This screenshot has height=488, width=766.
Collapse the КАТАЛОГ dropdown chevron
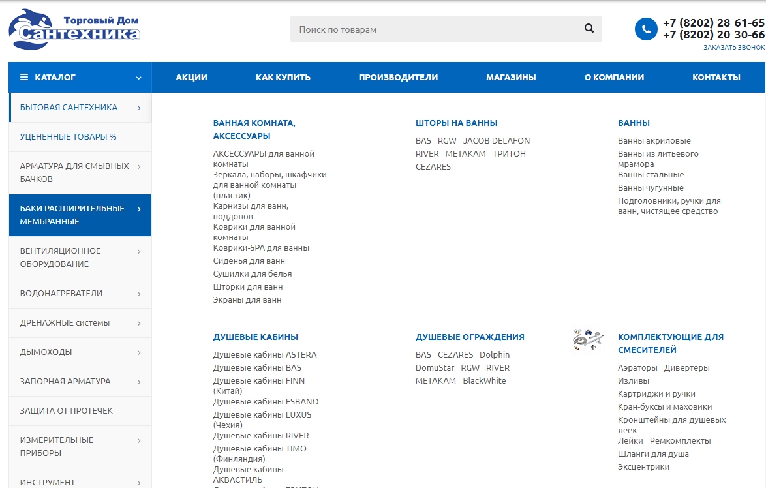[x=139, y=78]
